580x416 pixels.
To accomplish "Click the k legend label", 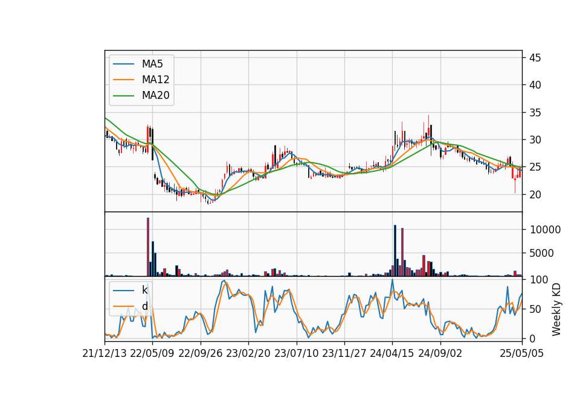I will [x=144, y=290].
